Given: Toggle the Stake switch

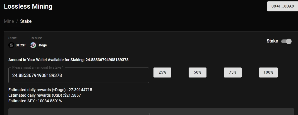Looking at the screenshot, I should pyautogui.click(x=286, y=41).
